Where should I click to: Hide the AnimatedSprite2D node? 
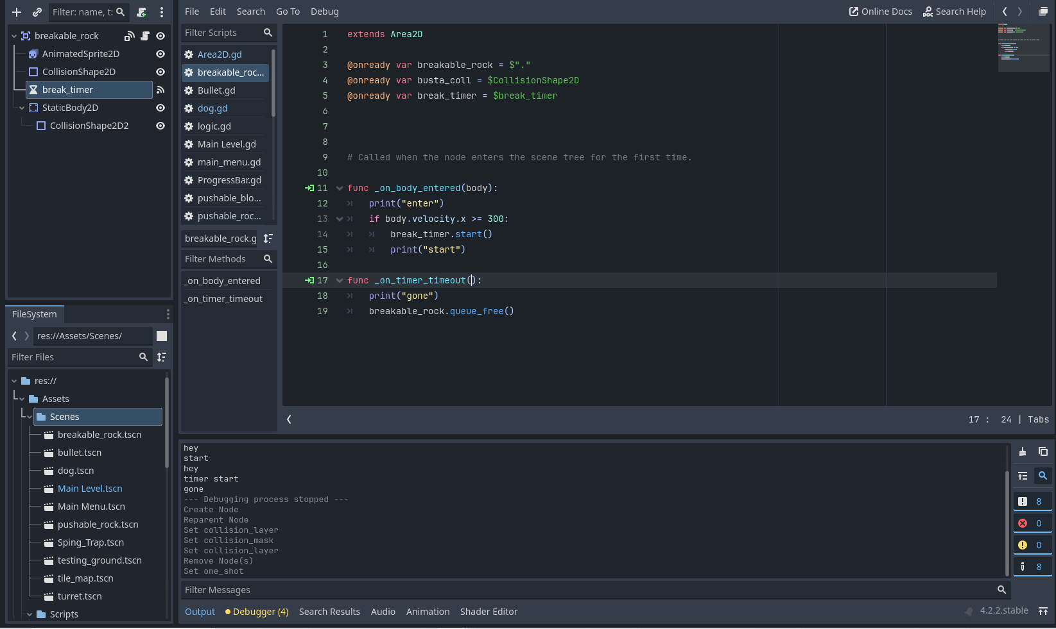click(x=160, y=54)
